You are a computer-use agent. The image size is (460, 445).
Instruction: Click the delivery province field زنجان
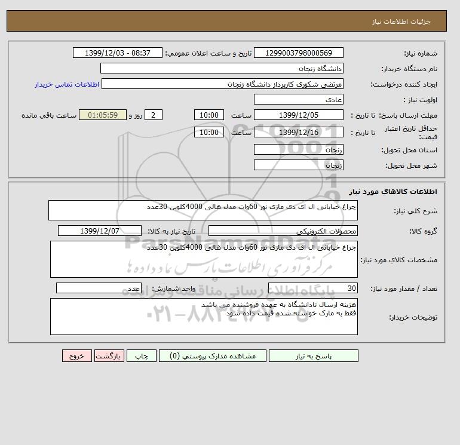tap(298, 149)
